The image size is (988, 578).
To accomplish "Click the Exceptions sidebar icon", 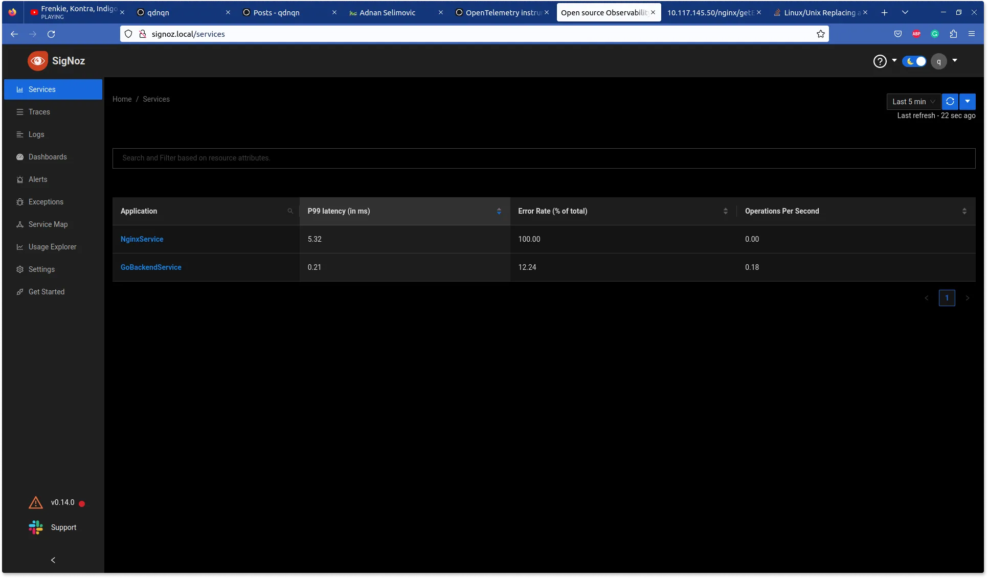I will point(18,202).
